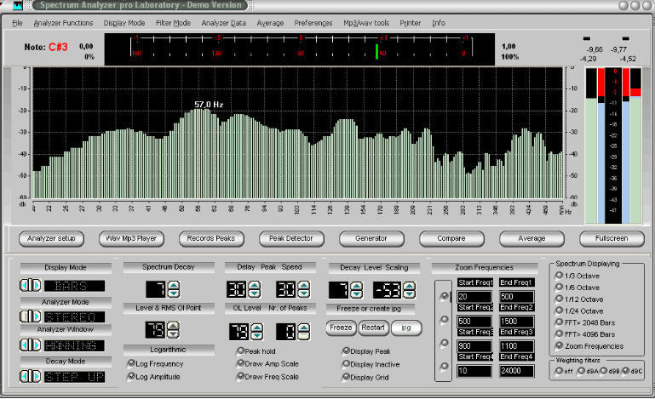The height and width of the screenshot is (399, 655).
Task: Click the Start Freq1 field showing 20
Action: (x=474, y=297)
